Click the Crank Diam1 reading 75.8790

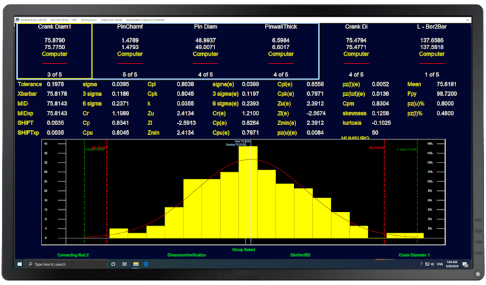coord(54,41)
